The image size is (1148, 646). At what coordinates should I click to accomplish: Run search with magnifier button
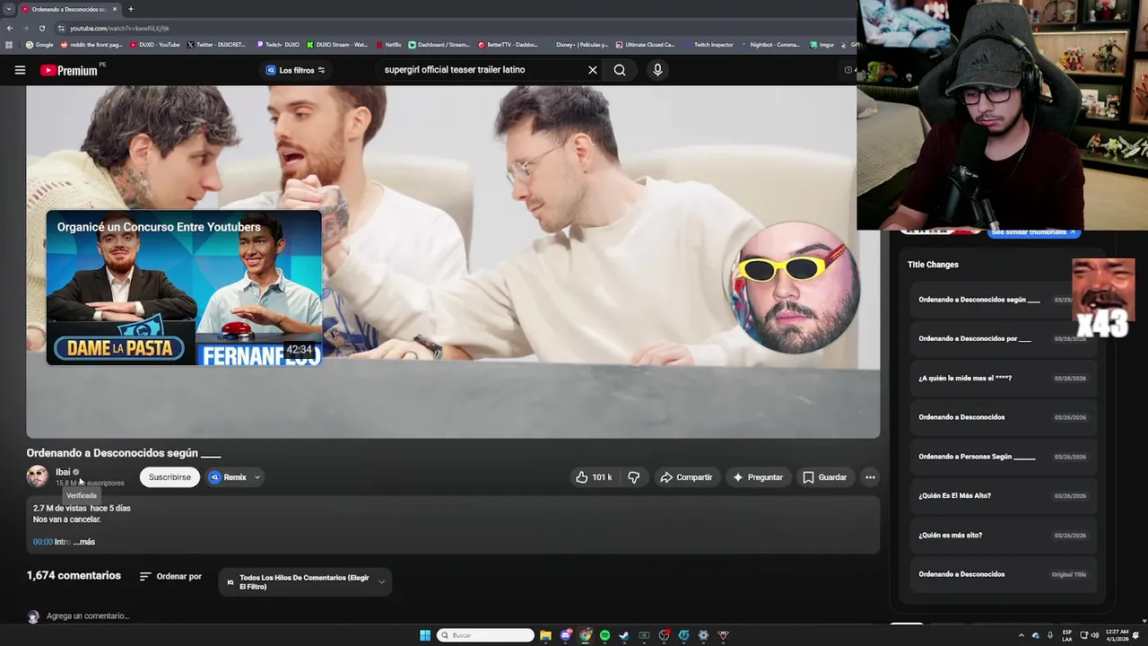tap(620, 70)
